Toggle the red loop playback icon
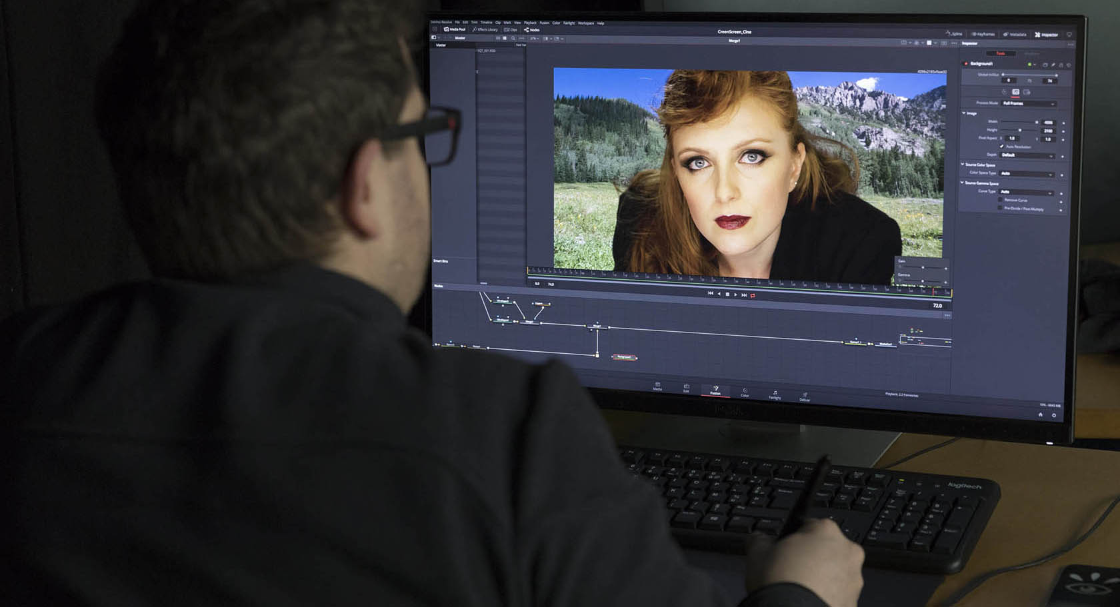1120x607 pixels. coord(753,295)
